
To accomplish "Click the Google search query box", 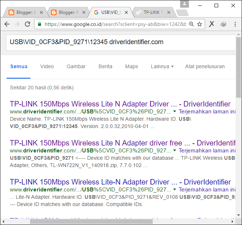I will click(121, 43).
